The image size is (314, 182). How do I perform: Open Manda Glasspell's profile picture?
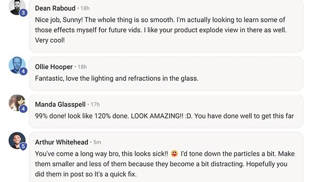[x=17, y=103]
